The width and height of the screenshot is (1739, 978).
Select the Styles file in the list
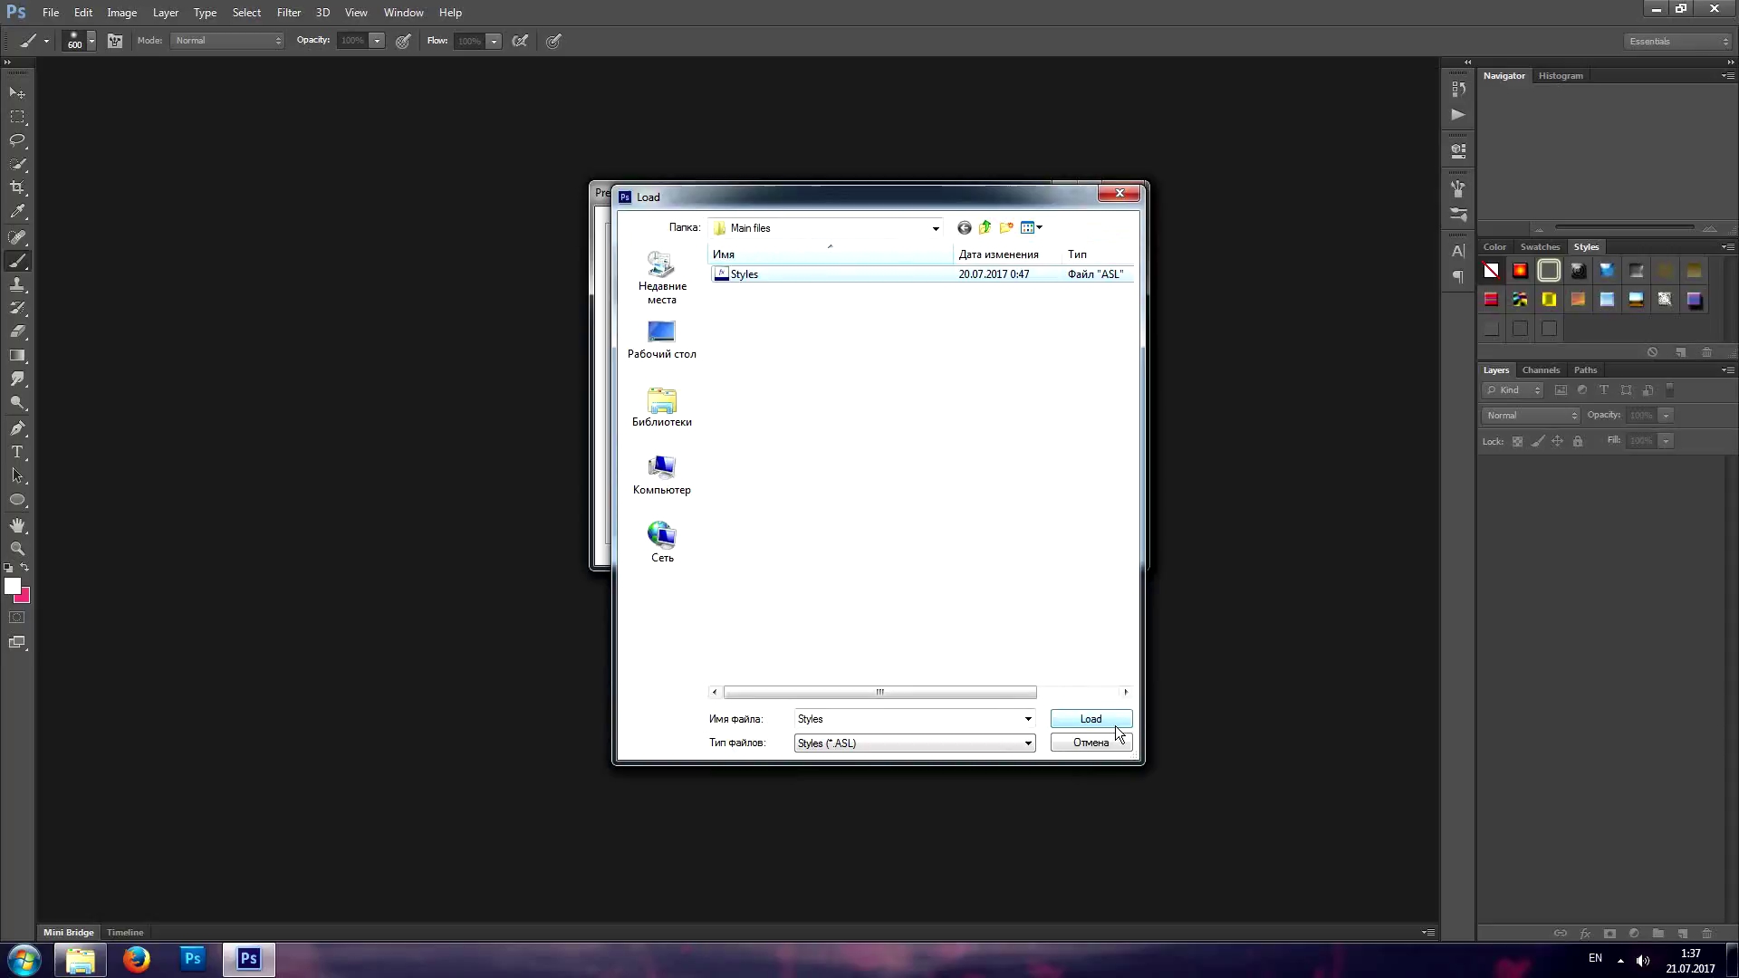(745, 274)
